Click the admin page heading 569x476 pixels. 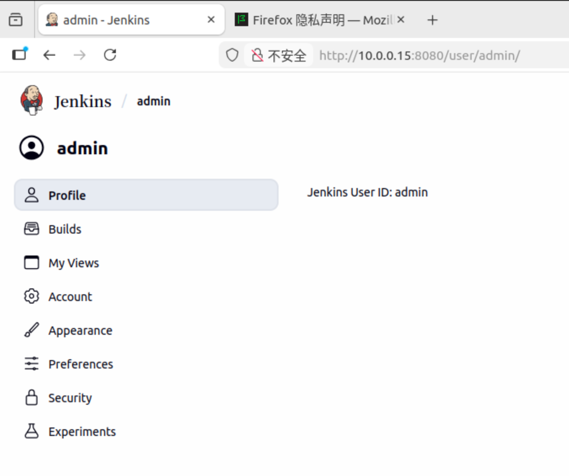coord(83,148)
